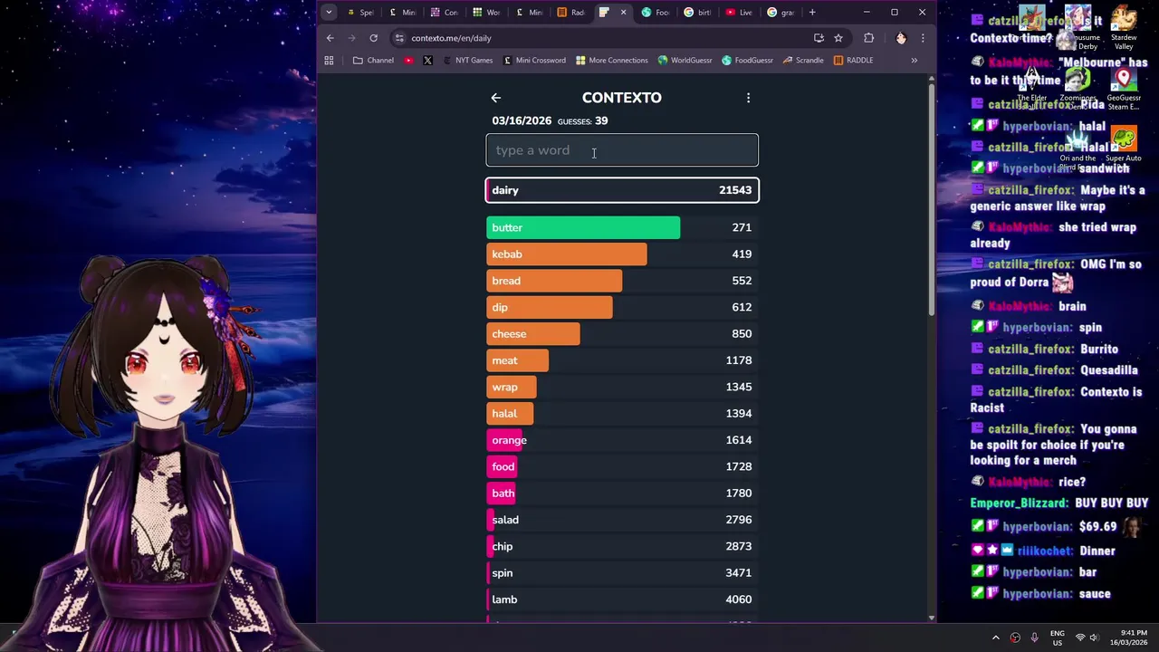This screenshot has height=652, width=1159.
Task: Click the "bread" guess row
Action: (622, 281)
